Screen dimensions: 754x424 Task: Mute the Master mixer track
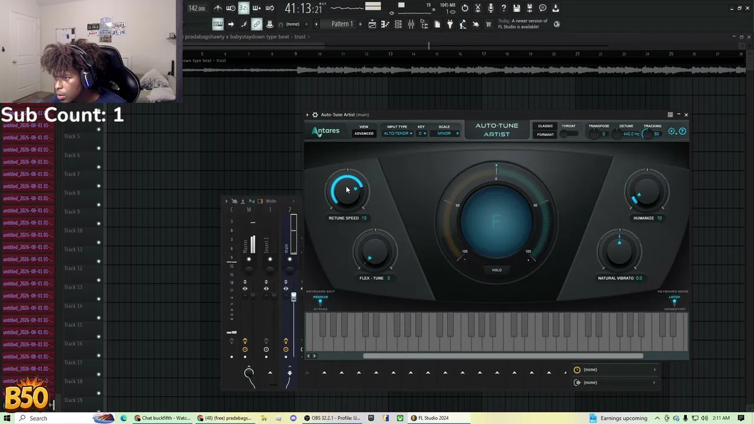[x=249, y=259]
